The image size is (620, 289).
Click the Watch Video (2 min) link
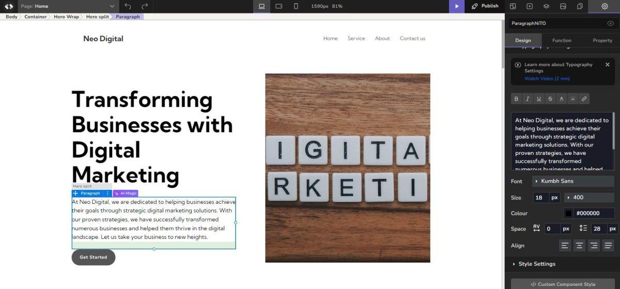point(547,78)
